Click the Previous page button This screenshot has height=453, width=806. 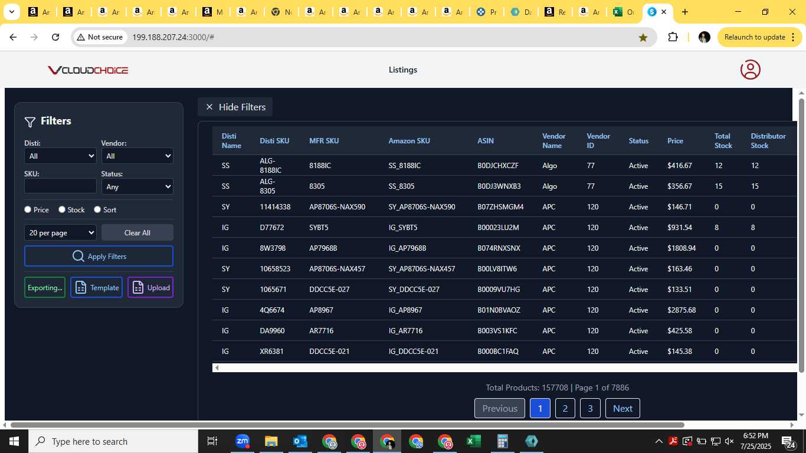500,408
